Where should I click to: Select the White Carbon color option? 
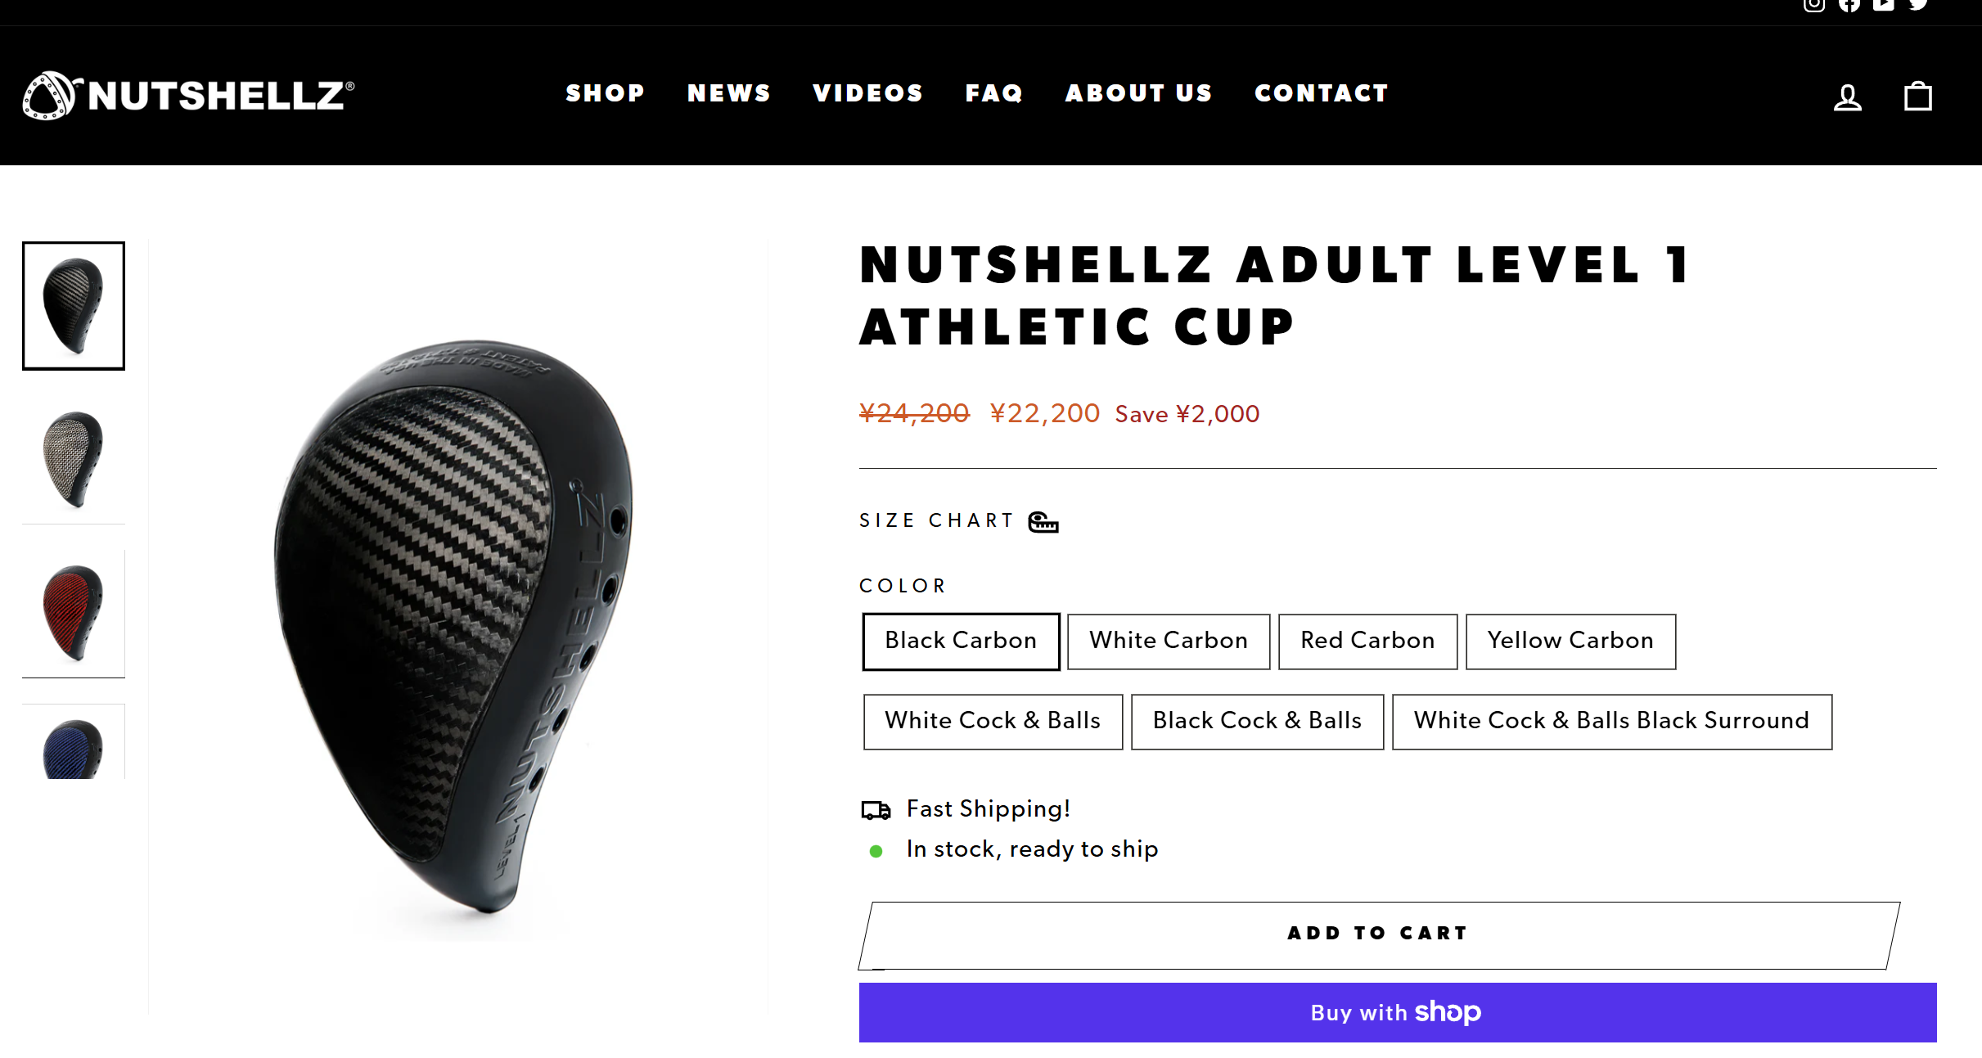pos(1168,641)
